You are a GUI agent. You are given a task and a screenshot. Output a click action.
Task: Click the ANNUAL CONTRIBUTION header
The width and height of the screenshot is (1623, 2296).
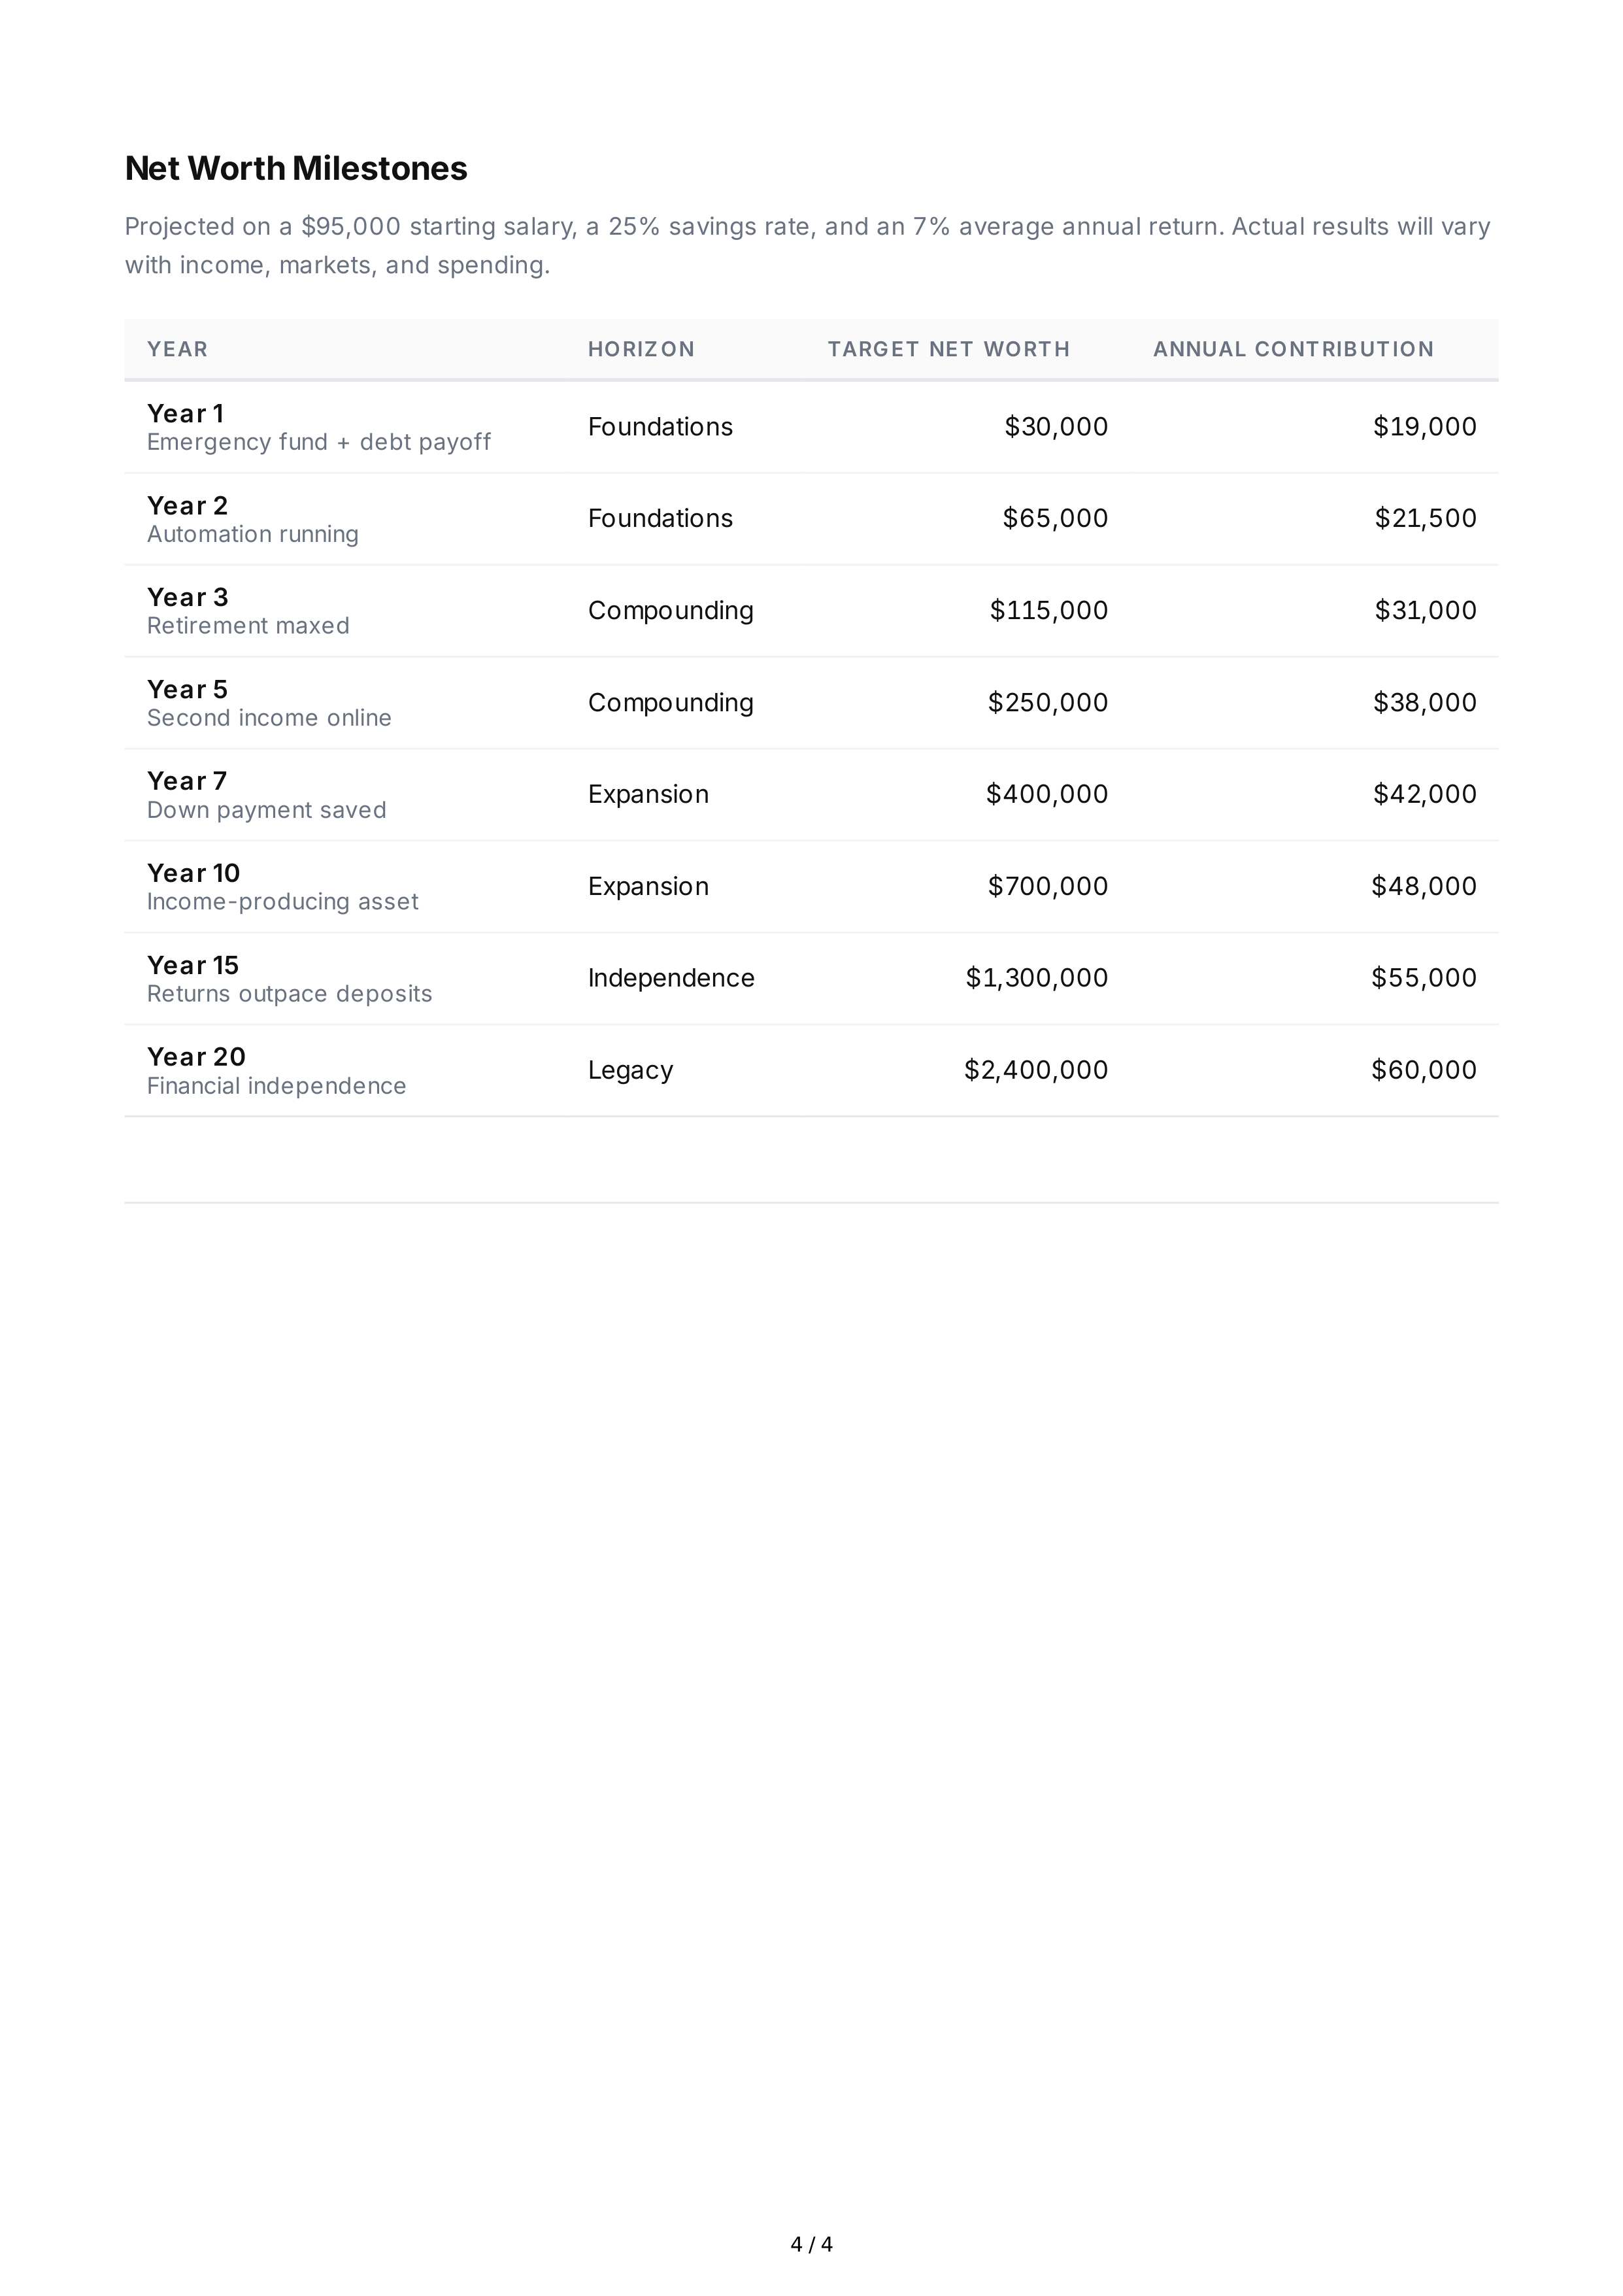point(1293,349)
